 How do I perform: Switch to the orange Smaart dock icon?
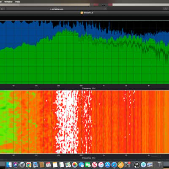[x=121, y=164]
